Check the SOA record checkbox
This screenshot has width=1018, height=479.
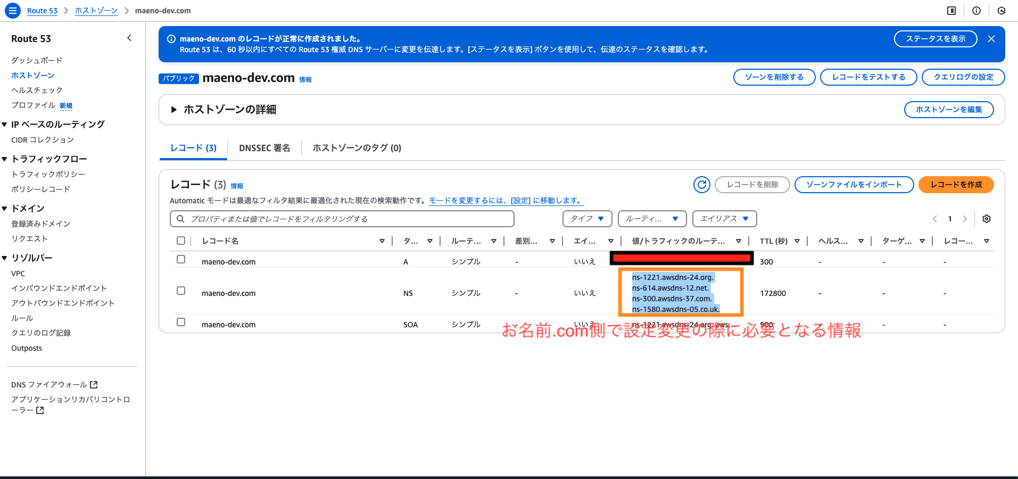click(181, 322)
